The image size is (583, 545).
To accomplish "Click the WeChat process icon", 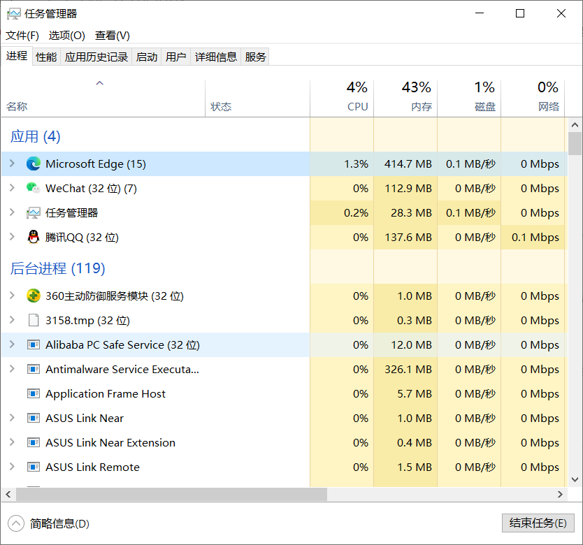I will pos(34,188).
